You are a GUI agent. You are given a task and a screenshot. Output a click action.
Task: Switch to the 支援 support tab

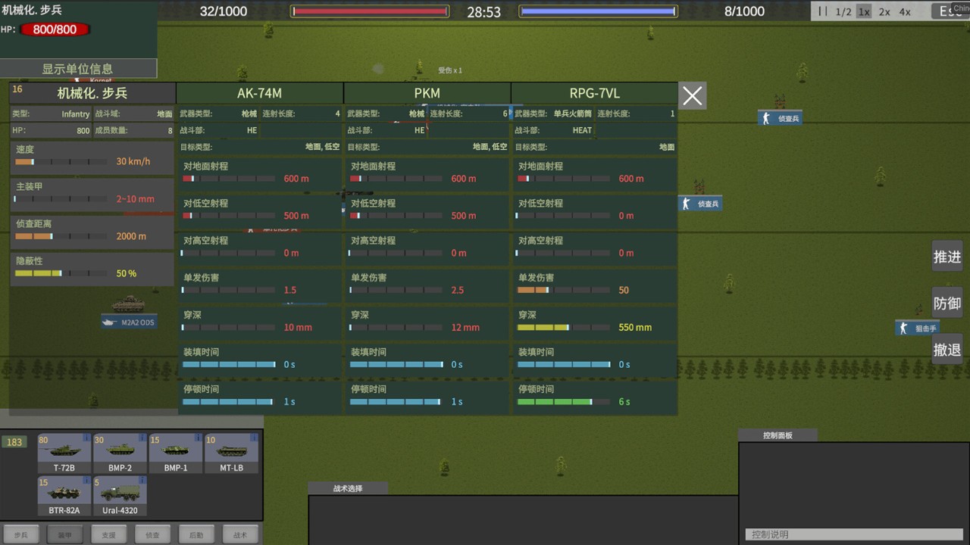[x=108, y=534]
